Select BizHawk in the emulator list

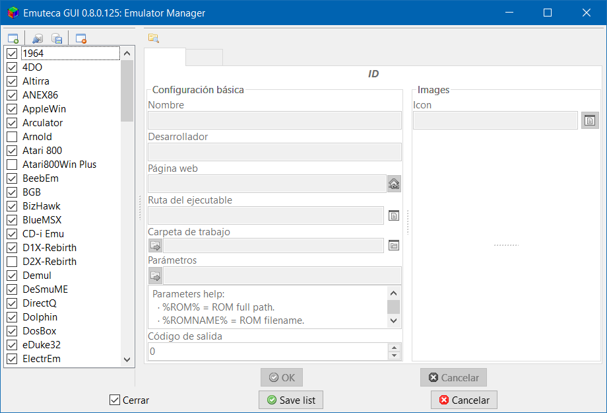(42, 206)
